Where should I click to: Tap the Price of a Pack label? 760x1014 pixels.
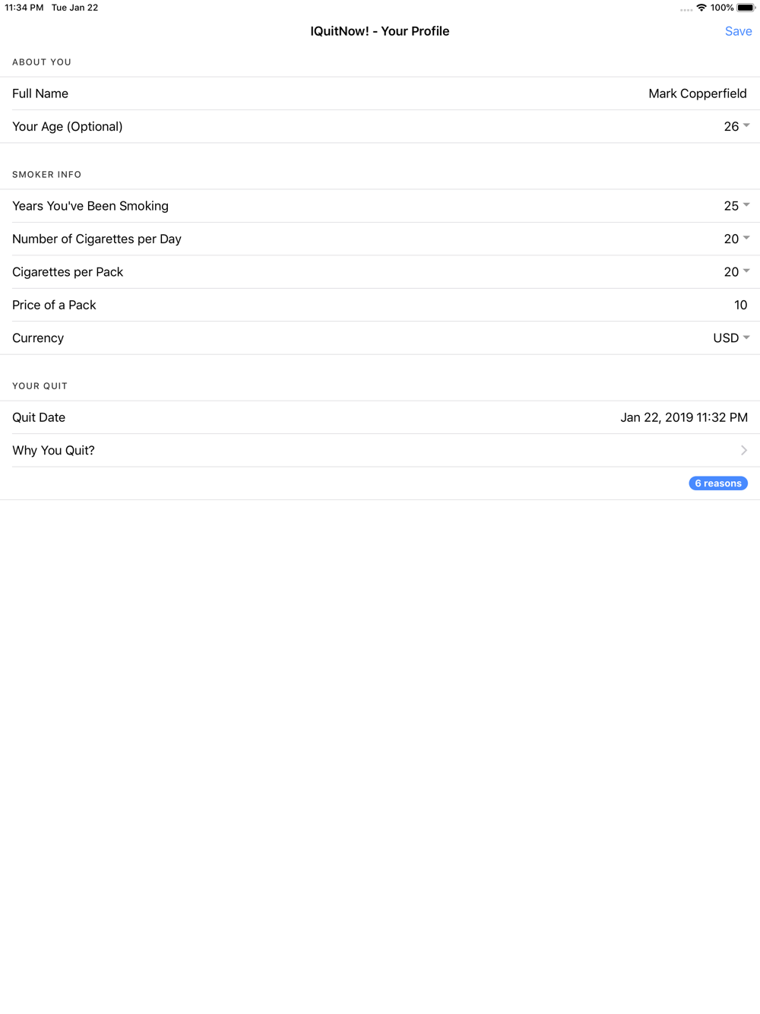tap(54, 305)
